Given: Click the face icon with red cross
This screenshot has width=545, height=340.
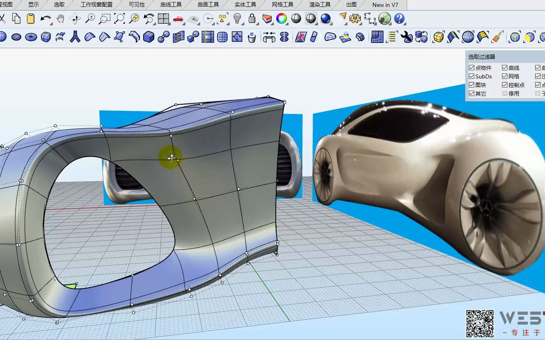Looking at the screenshot, I should pos(302,37).
